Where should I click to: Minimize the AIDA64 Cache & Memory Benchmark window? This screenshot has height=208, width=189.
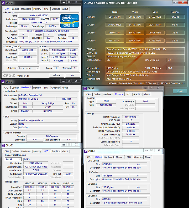point(176,2)
